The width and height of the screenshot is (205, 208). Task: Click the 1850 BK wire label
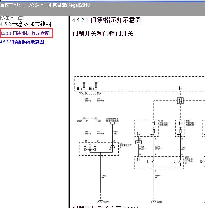[x=104, y=177]
